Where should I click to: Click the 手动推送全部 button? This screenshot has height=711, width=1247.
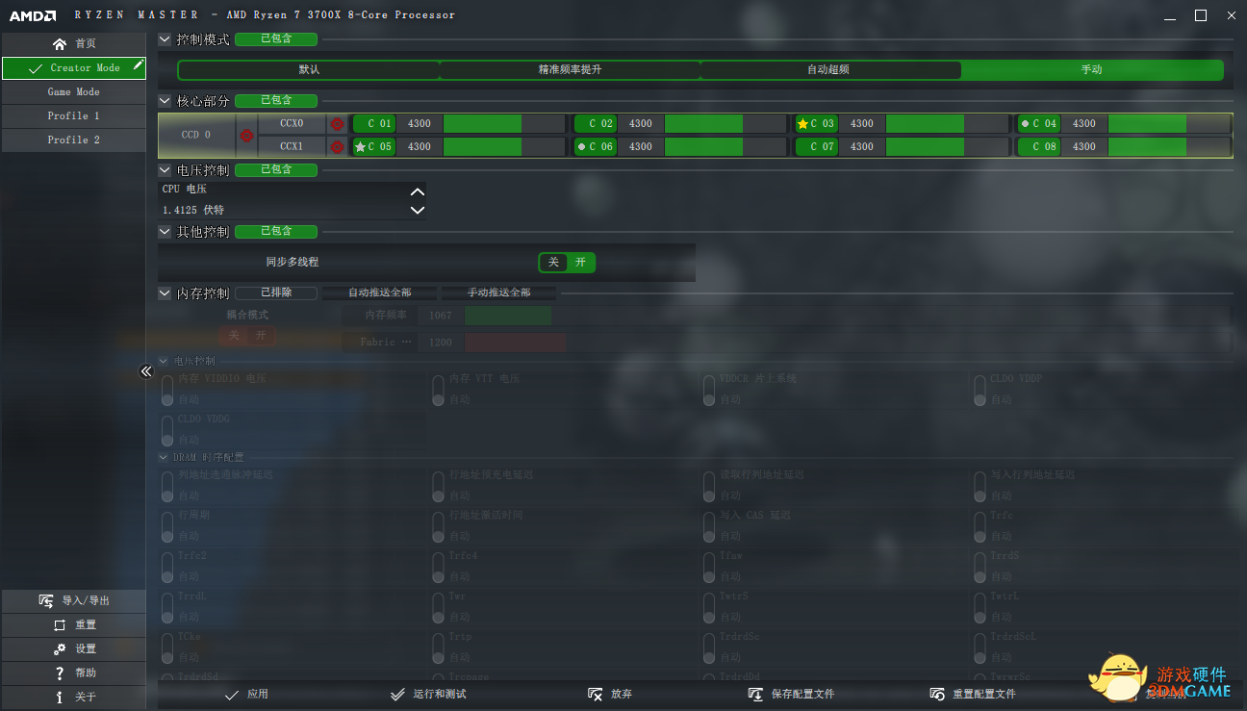coord(498,292)
